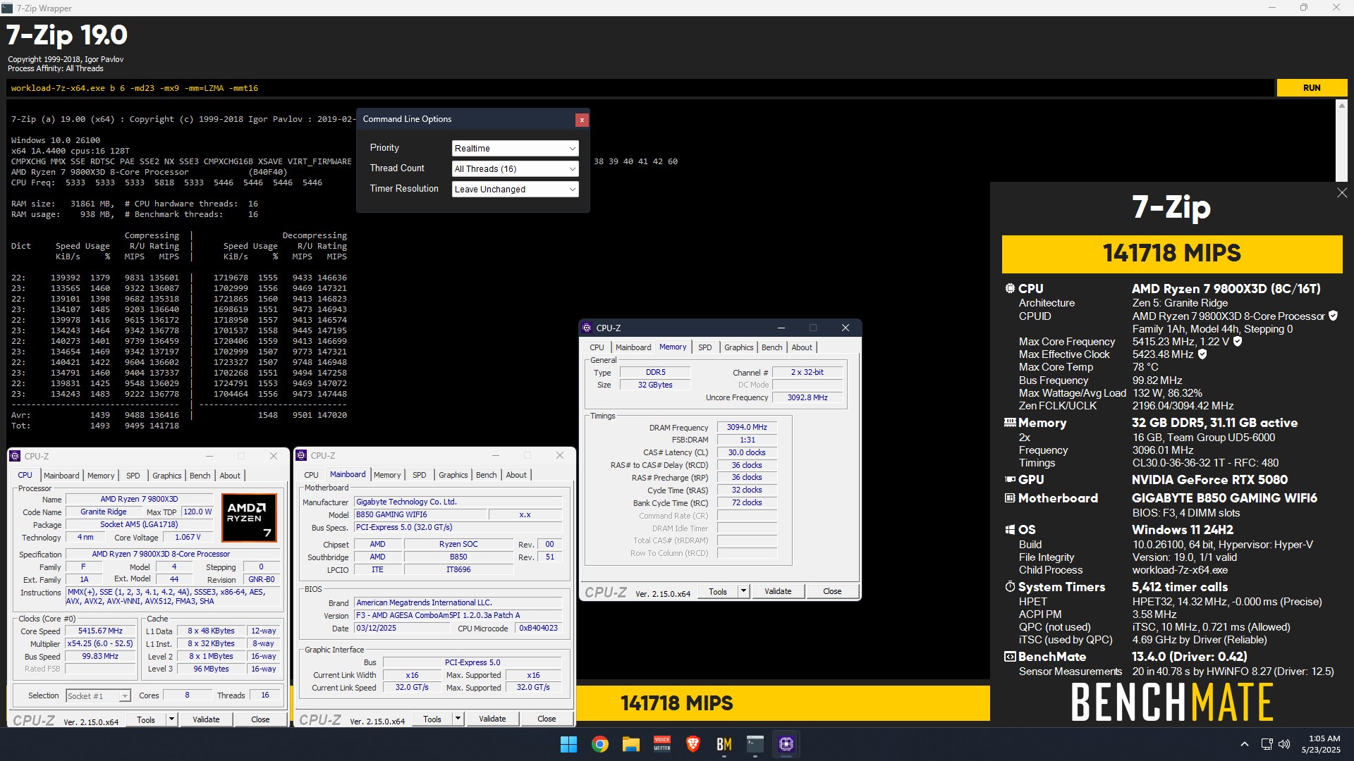1354x761 pixels.
Task: Select CPU tab in Memory CPU-Z window
Action: click(x=597, y=347)
